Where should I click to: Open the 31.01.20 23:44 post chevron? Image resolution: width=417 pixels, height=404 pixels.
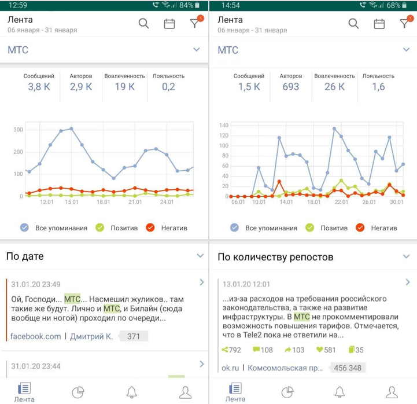202,364
